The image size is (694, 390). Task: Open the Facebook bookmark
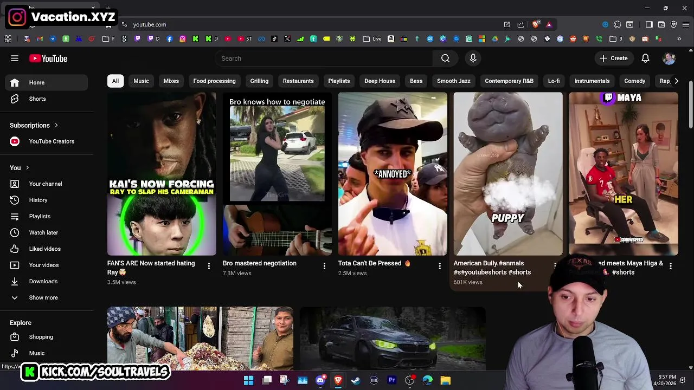point(170,39)
